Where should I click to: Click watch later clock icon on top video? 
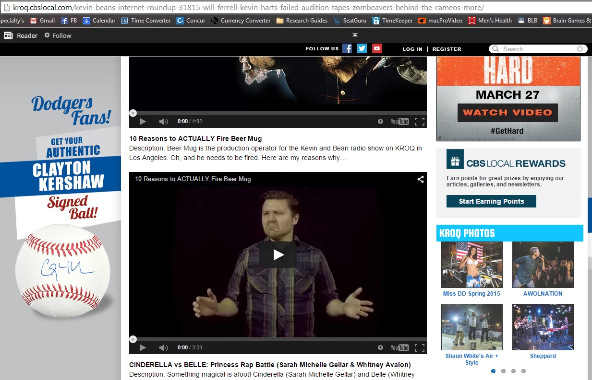380,122
